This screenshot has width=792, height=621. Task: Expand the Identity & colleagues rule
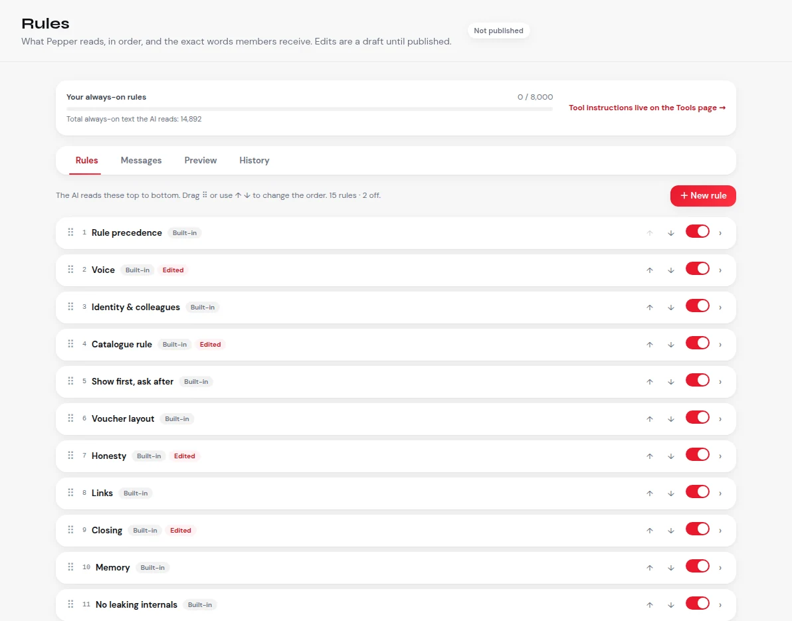pyautogui.click(x=720, y=308)
